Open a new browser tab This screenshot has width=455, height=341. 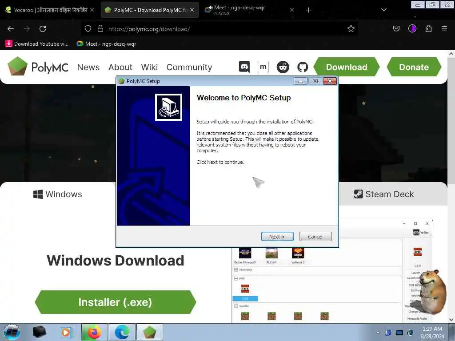point(308,10)
